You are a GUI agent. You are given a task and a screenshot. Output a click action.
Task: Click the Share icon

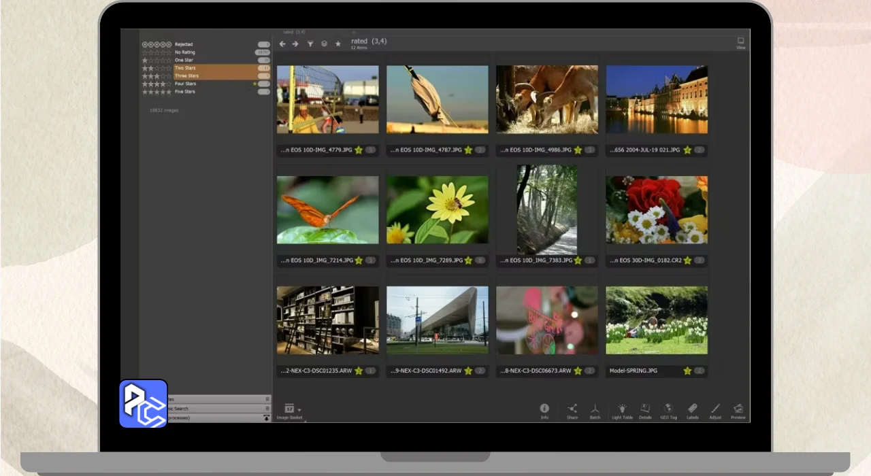click(572, 409)
